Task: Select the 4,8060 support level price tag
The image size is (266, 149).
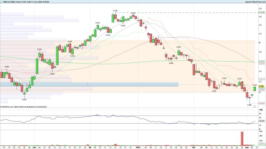Action: (x=261, y=103)
